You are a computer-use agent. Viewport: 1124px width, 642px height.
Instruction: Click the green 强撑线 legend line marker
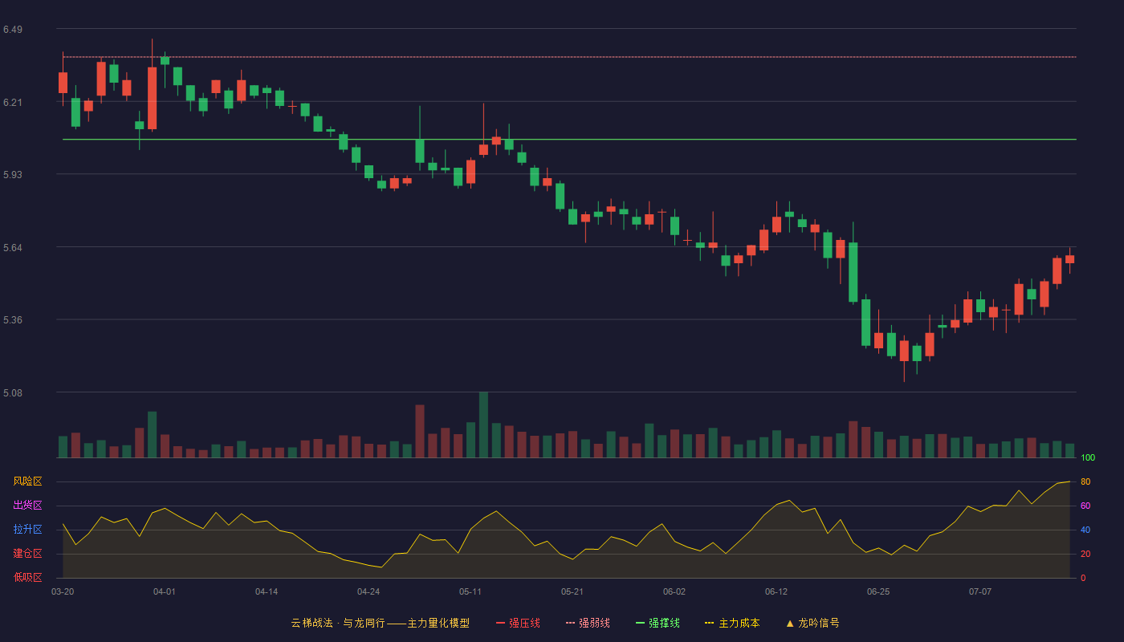click(640, 623)
